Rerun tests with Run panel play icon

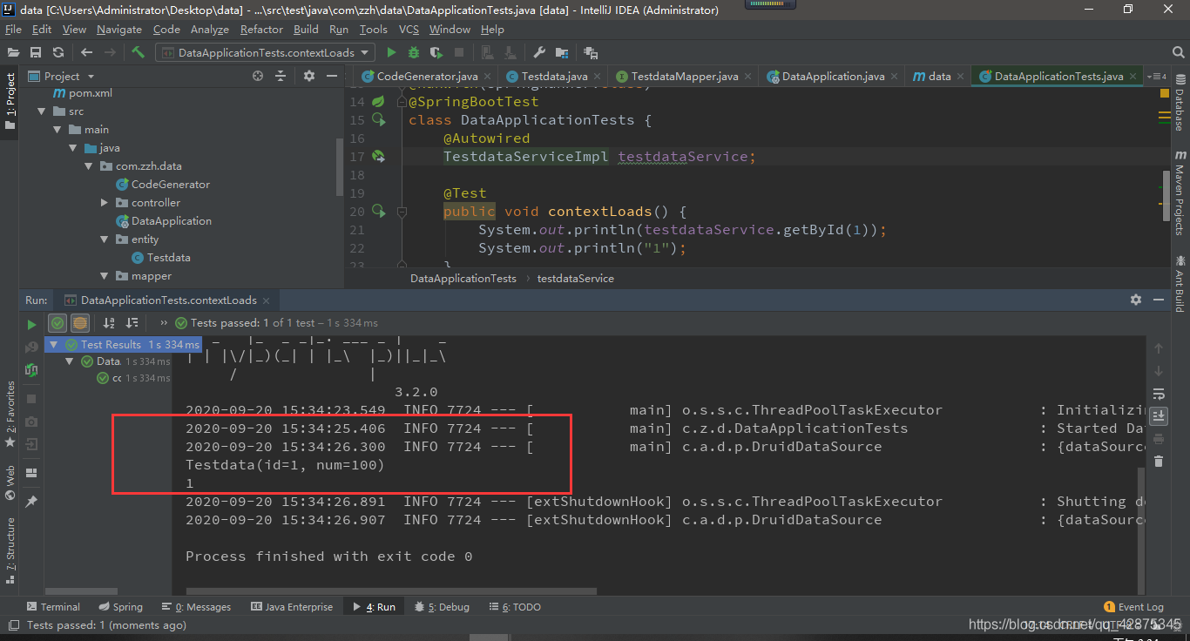32,324
